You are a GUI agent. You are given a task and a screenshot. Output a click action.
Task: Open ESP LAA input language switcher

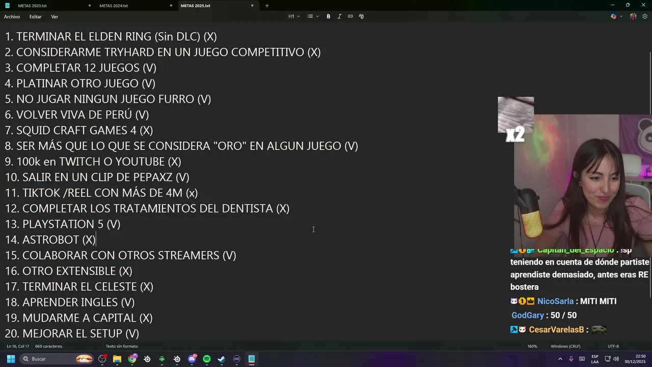(595, 359)
